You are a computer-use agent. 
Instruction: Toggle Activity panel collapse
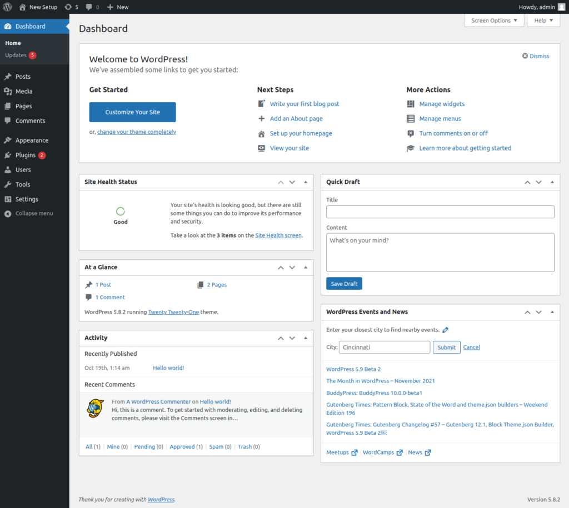click(306, 338)
